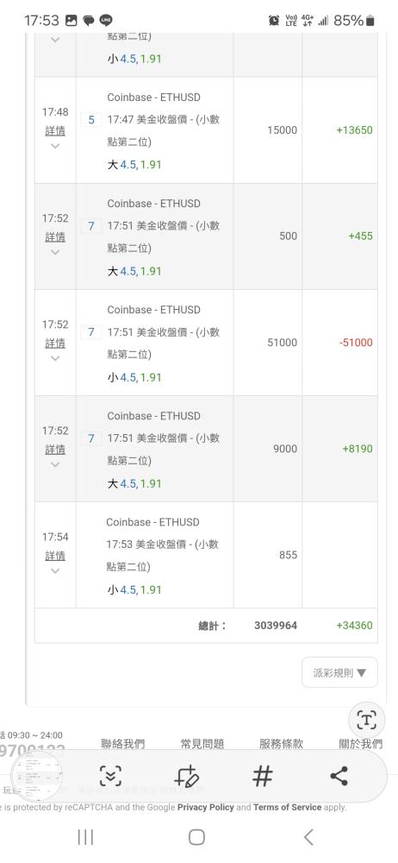Open the Google Privacy Policy link

[206, 808]
